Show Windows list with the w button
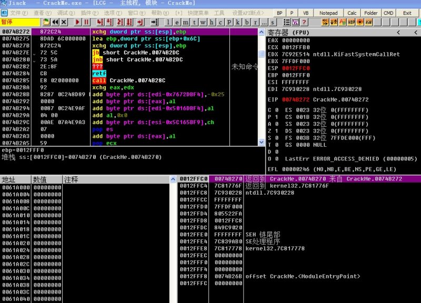This screenshot has height=303, width=421. (x=203, y=22)
